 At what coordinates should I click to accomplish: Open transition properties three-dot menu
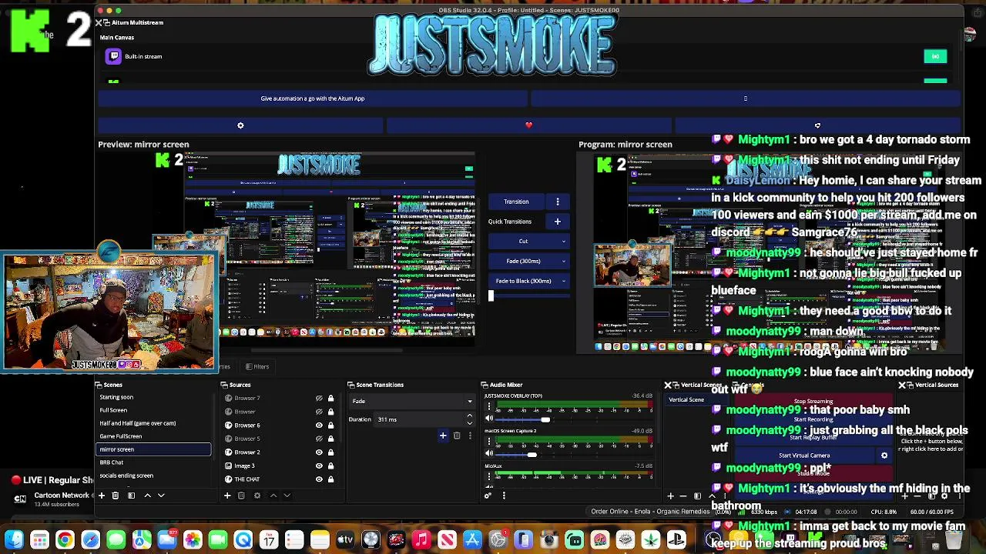[x=470, y=436]
